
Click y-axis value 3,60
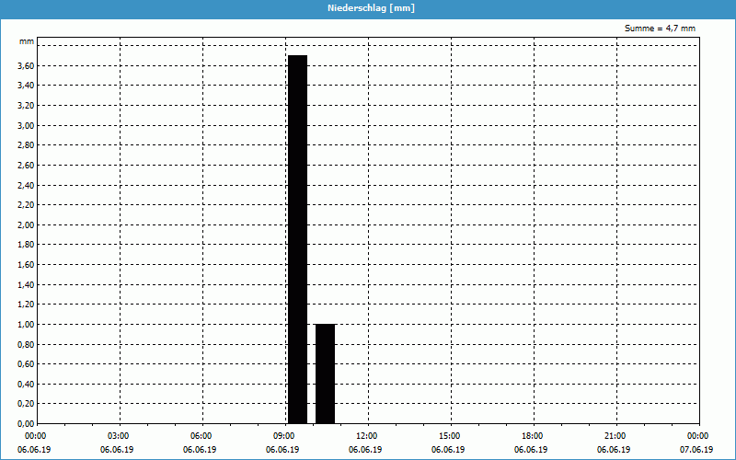[x=26, y=66]
